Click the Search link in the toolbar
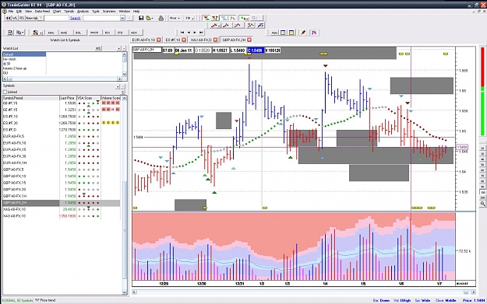Image resolution: width=487 pixels, height=304 pixels. coord(75,19)
